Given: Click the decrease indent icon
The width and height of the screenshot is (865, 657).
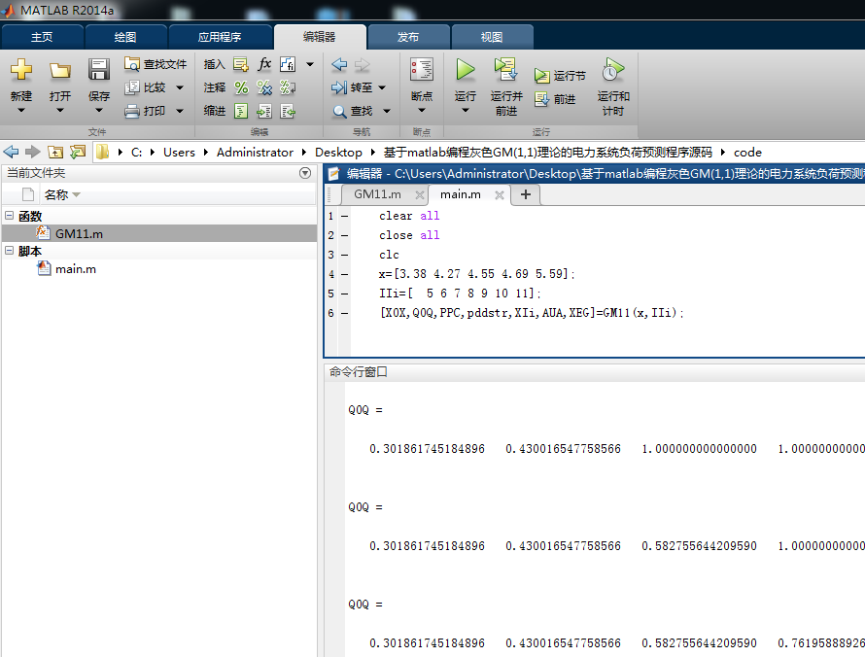Looking at the screenshot, I should [x=288, y=111].
